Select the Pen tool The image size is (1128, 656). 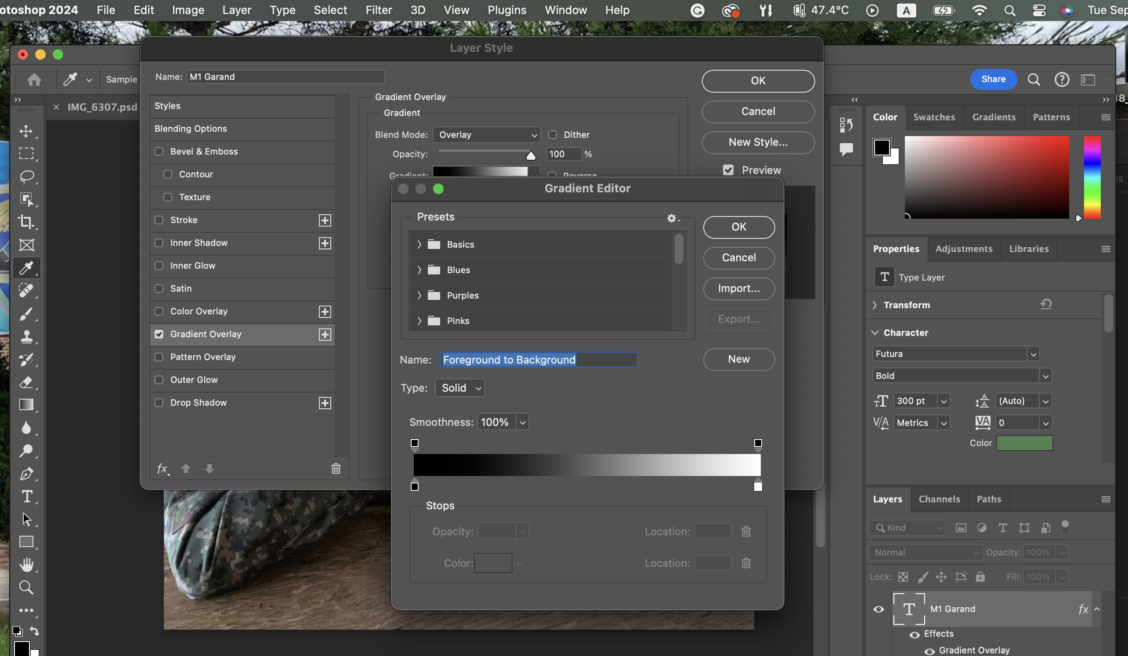click(x=26, y=473)
